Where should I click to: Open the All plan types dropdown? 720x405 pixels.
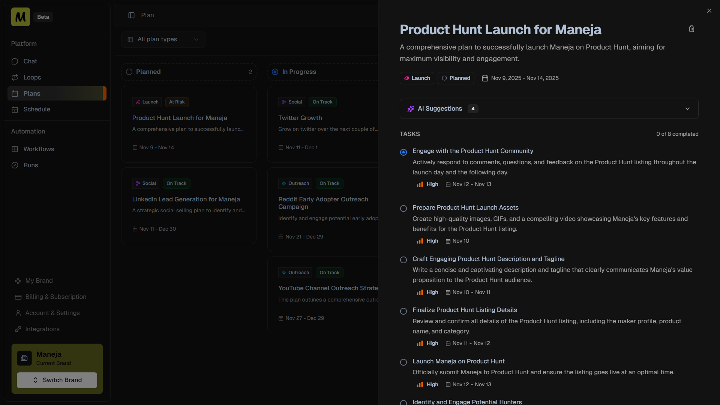pos(163,39)
